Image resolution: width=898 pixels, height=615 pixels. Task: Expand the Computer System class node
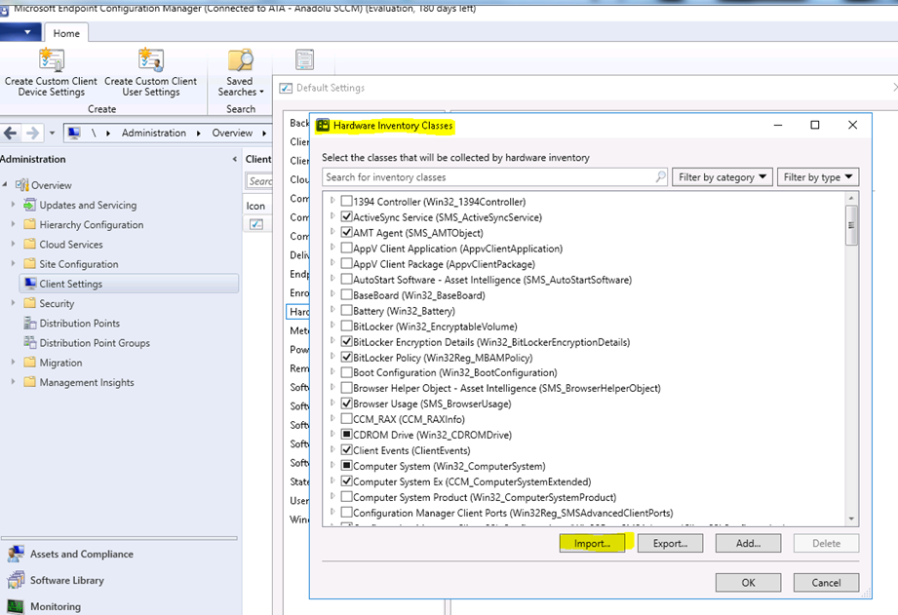click(x=332, y=465)
